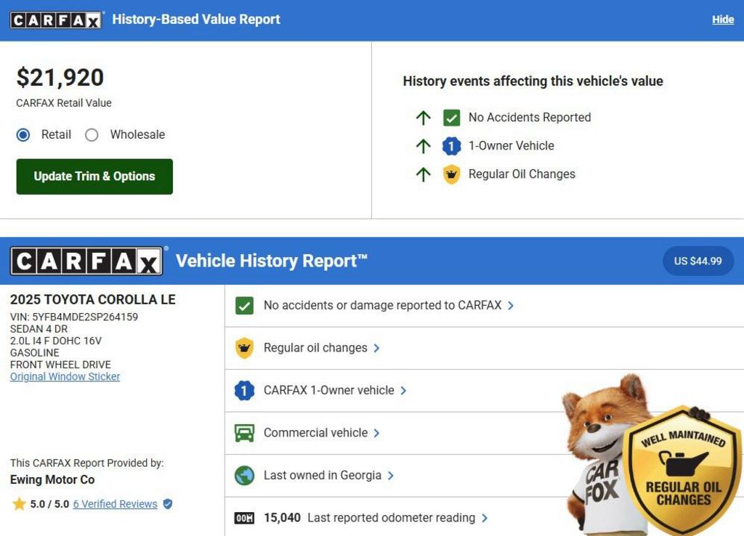The image size is (744, 536).
Task: Click the CARFAX logo in Vehicle History Report header
Action: pos(87,261)
